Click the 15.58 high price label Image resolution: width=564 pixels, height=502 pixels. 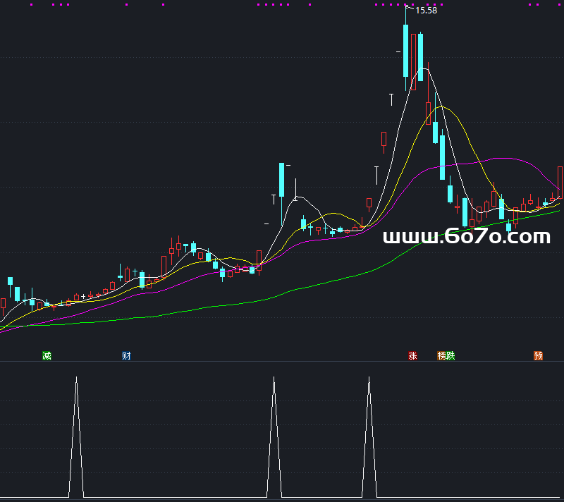427,11
